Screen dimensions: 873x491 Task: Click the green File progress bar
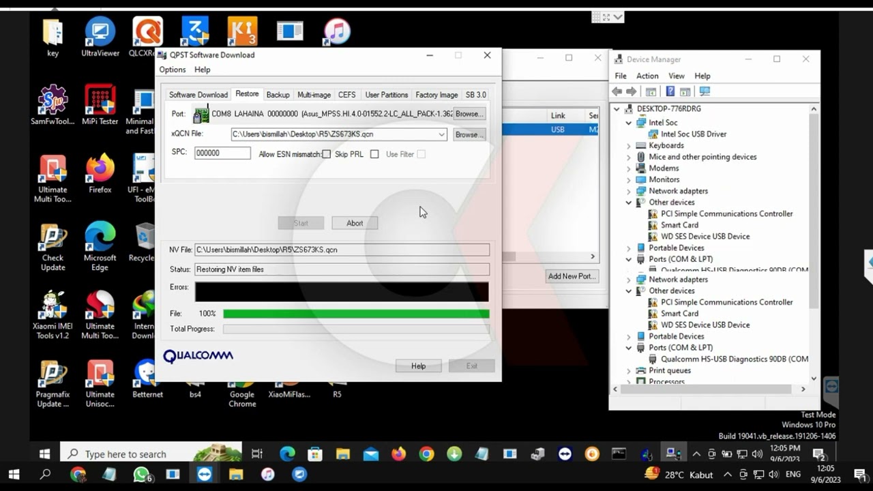coord(356,314)
